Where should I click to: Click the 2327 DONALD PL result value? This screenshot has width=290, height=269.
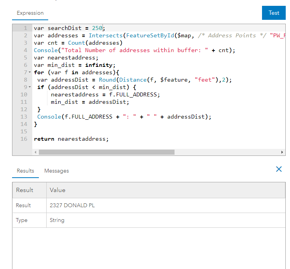pyautogui.click(x=72, y=205)
